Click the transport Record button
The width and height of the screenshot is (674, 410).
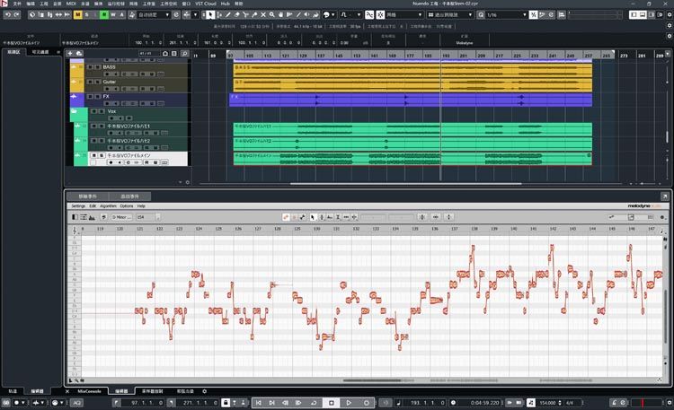[367, 403]
